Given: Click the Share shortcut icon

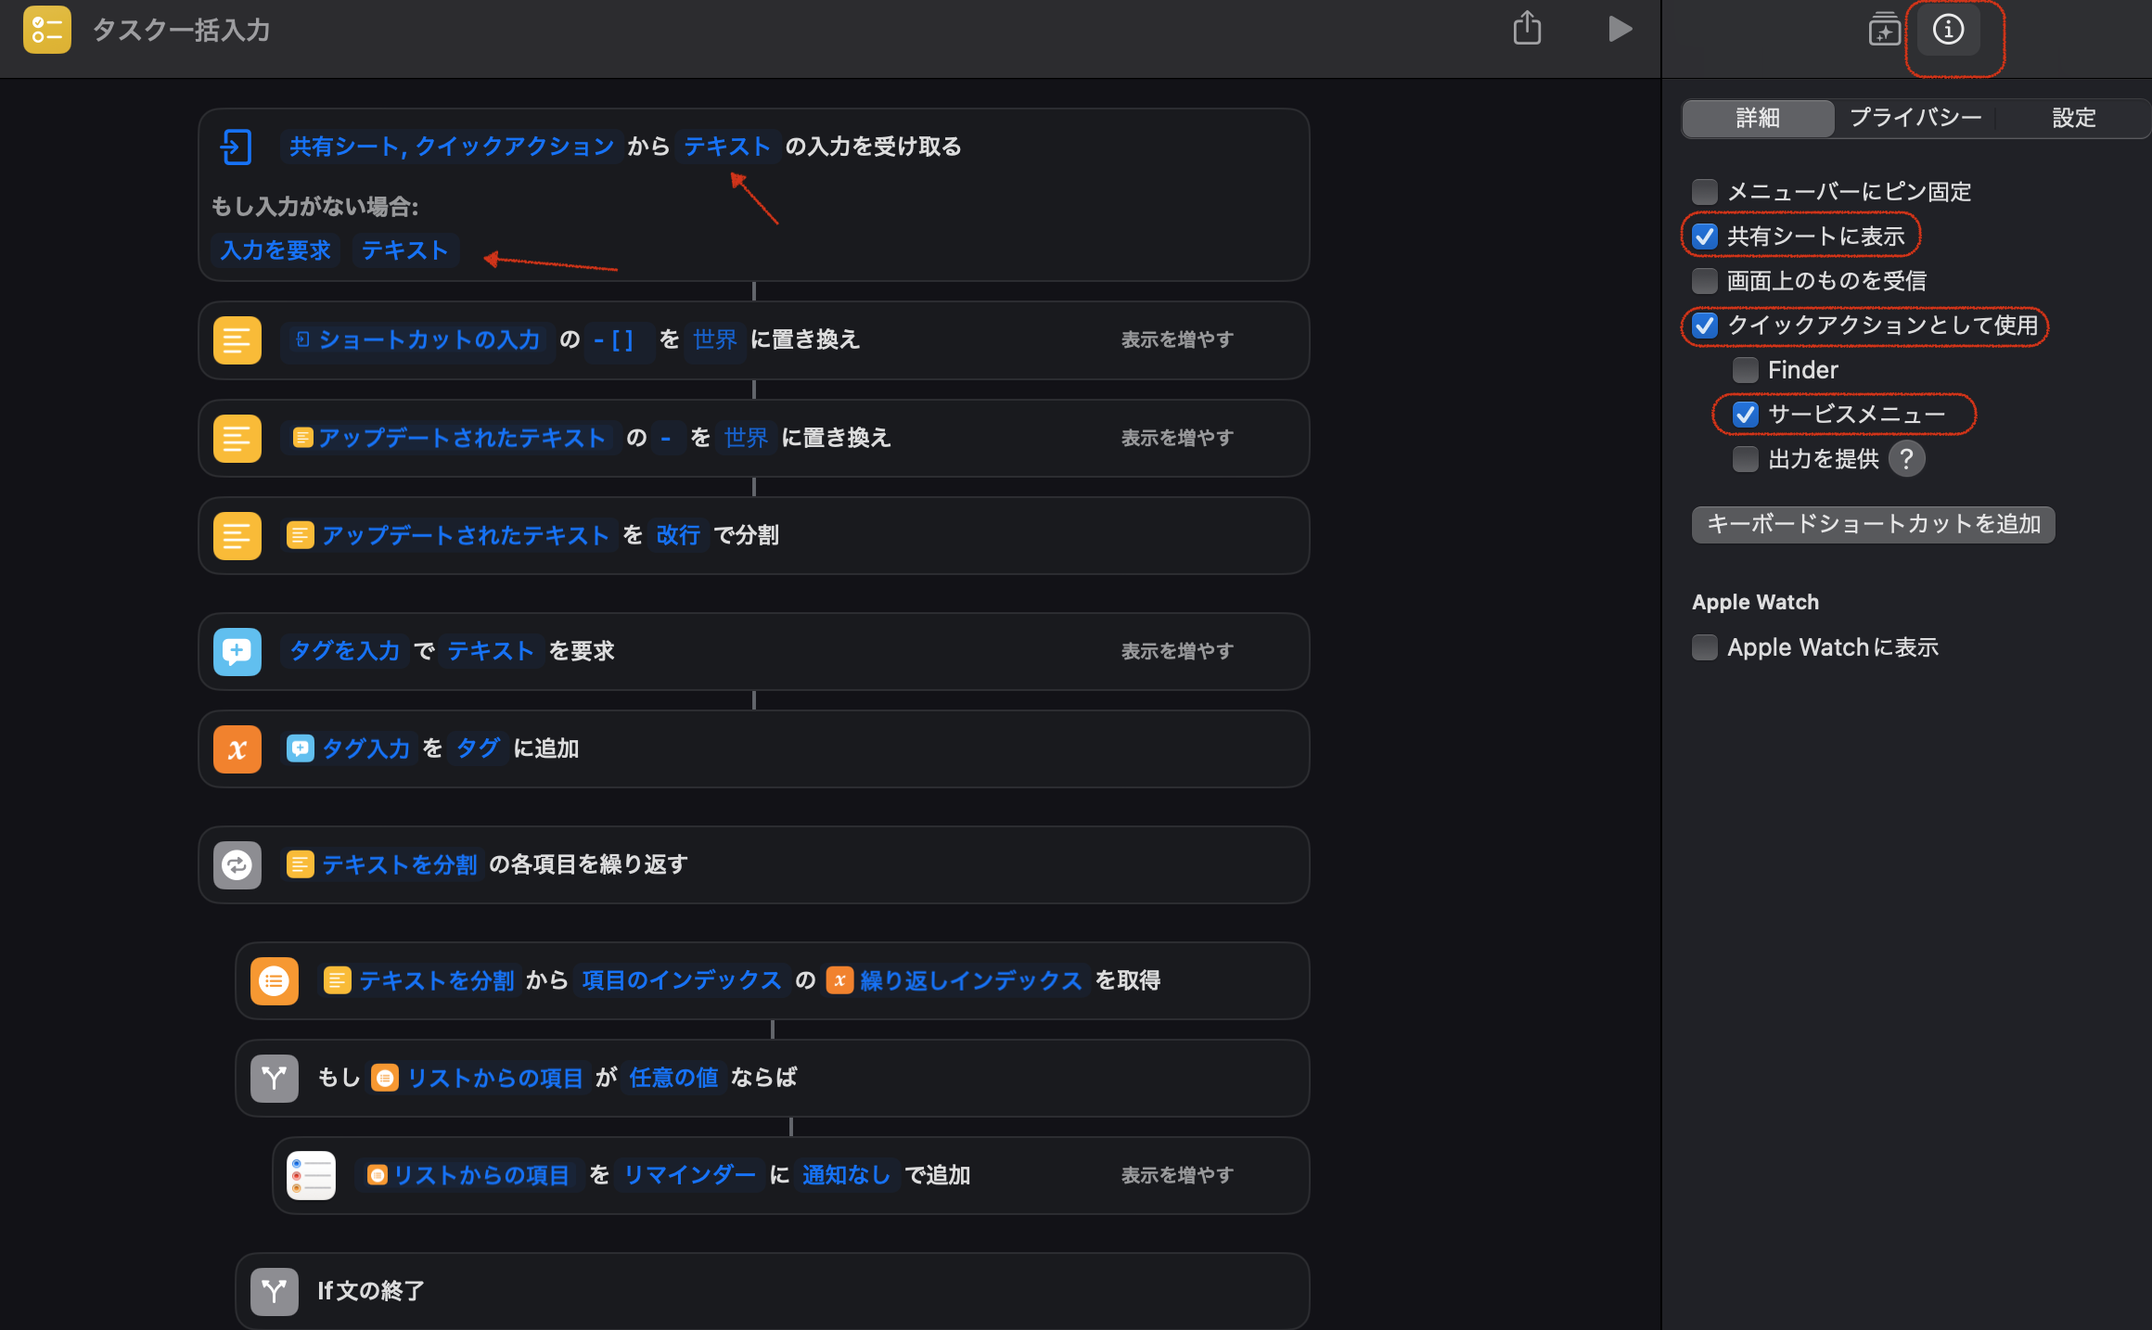Looking at the screenshot, I should pos(1527,29).
